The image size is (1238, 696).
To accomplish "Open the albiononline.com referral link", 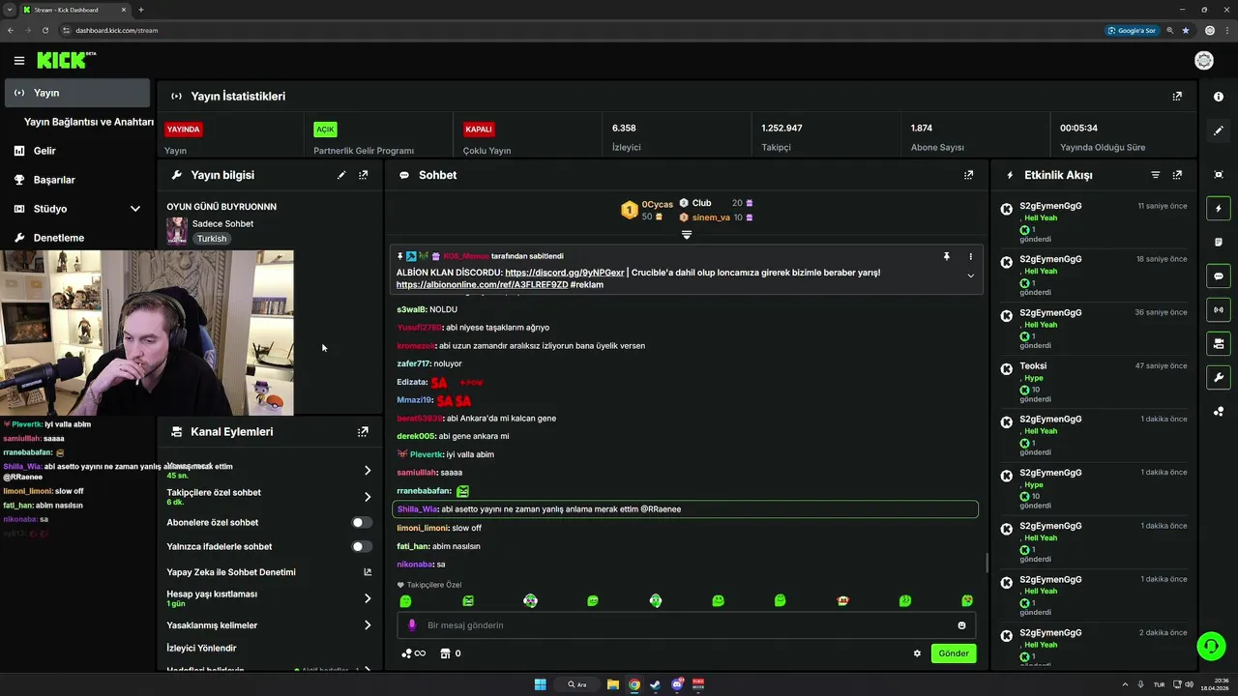I will point(482,285).
